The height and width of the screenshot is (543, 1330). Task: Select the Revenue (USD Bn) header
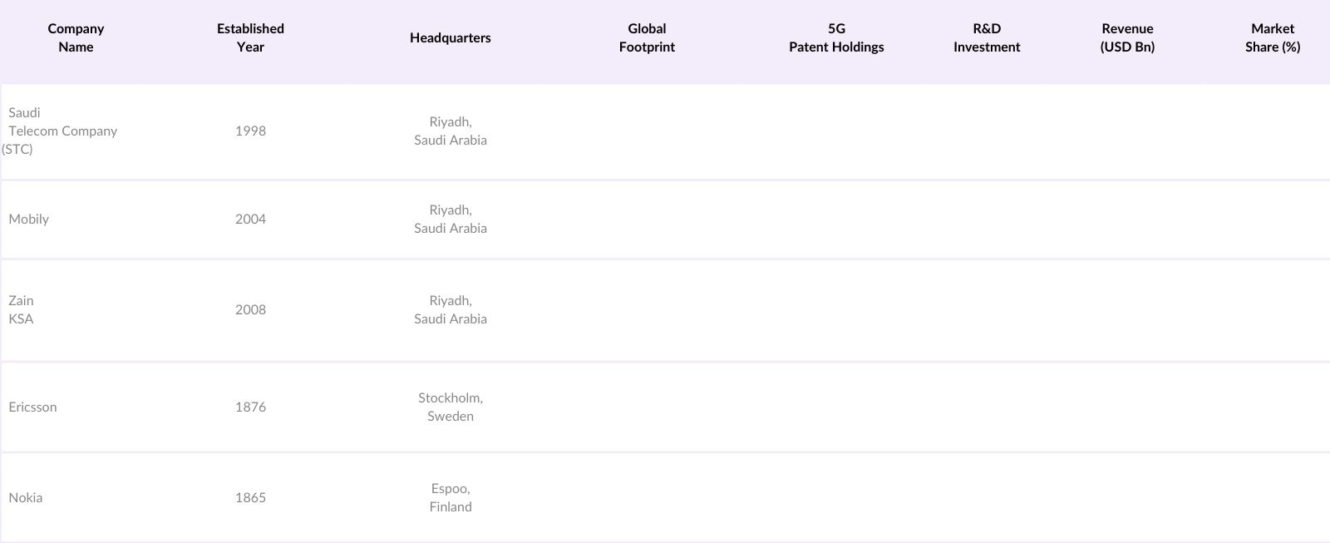tap(1127, 38)
